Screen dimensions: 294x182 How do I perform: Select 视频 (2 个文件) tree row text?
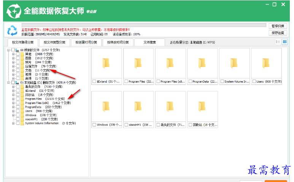click(x=37, y=75)
